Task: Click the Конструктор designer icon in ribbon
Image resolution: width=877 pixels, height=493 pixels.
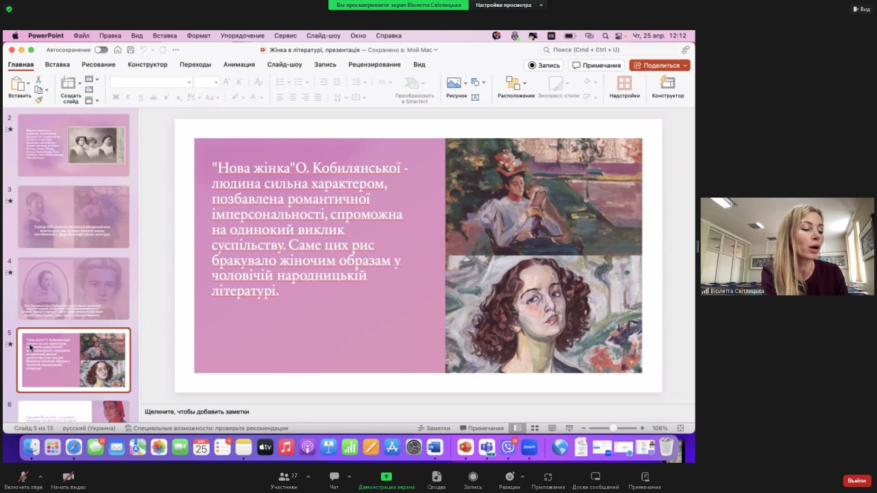Action: (667, 83)
